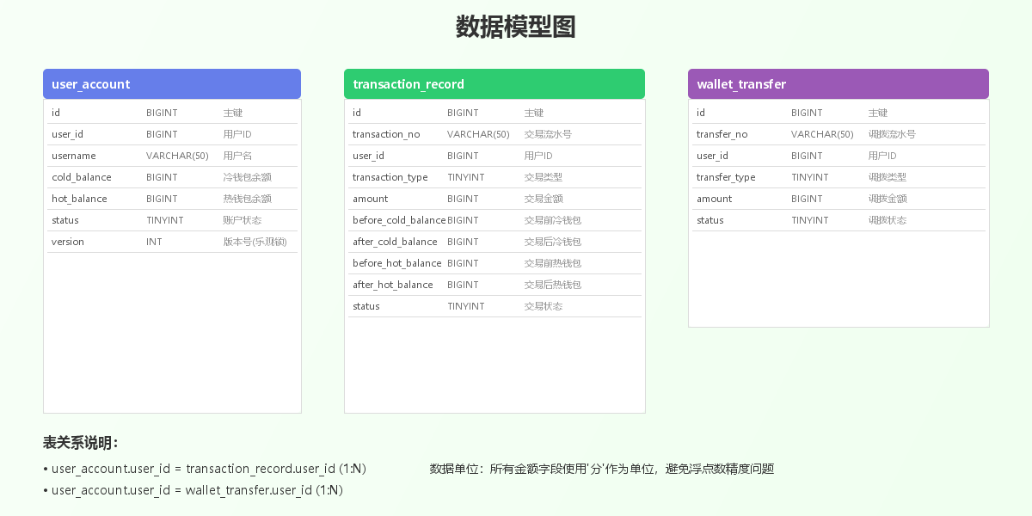Click the 交易金额 comment
Image resolution: width=1032 pixels, height=516 pixels.
(544, 199)
